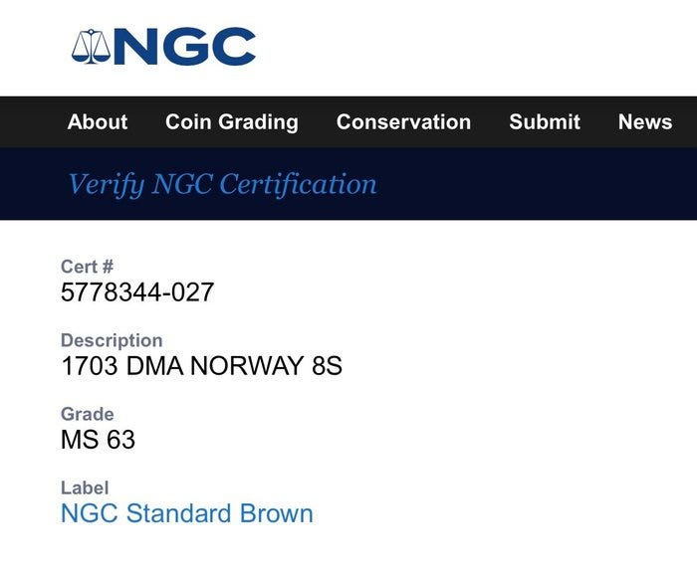Screen dimensions: 697x581
Task: Click the NGC wordmark text in header
Action: (184, 47)
